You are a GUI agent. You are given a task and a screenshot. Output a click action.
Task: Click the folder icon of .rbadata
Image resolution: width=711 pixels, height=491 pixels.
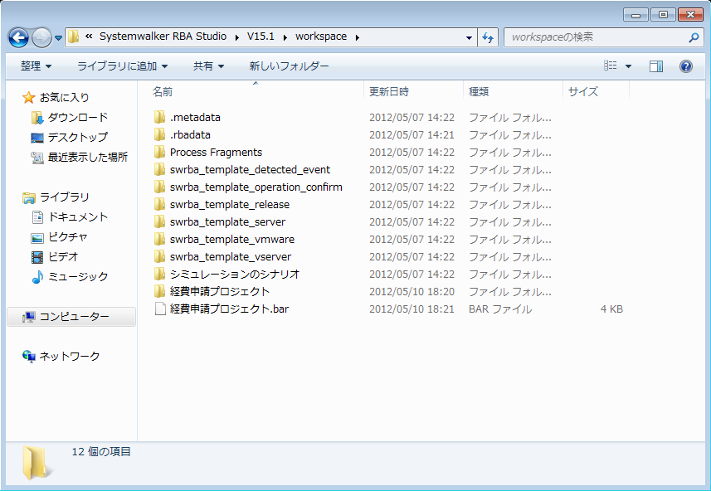click(x=159, y=134)
